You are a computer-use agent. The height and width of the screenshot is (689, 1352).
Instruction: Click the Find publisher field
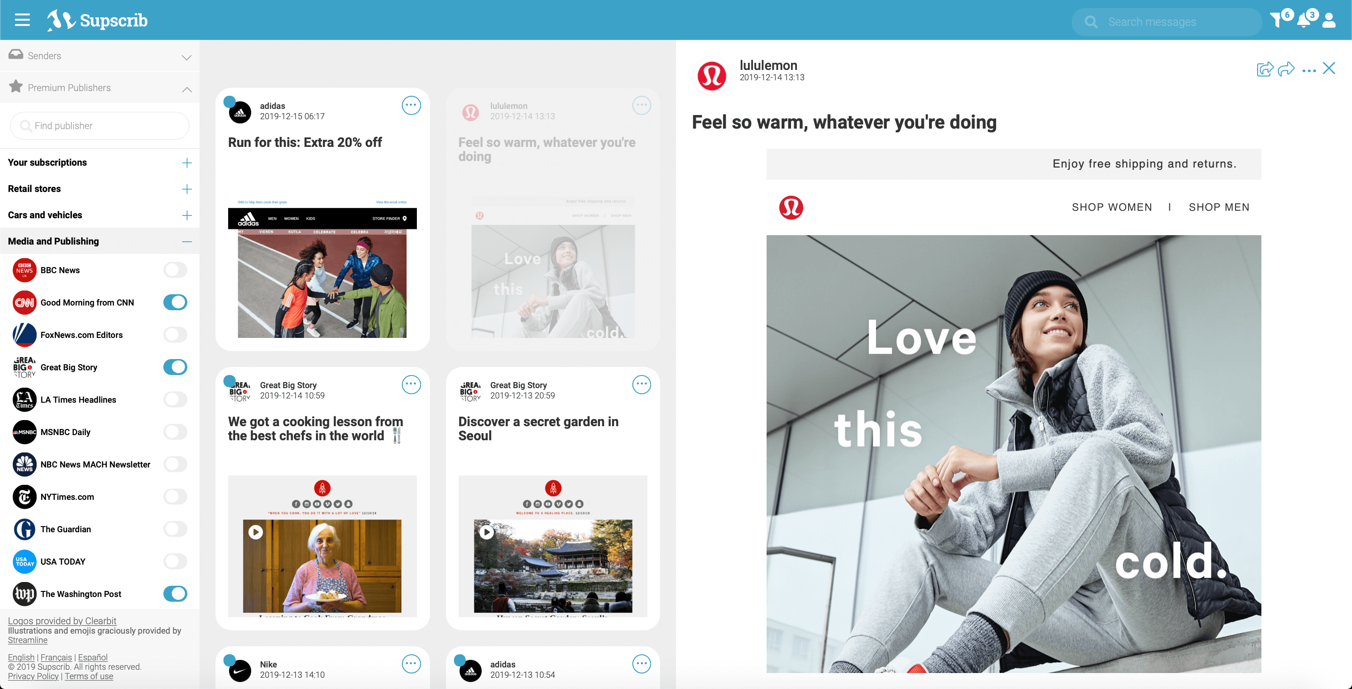tap(100, 126)
